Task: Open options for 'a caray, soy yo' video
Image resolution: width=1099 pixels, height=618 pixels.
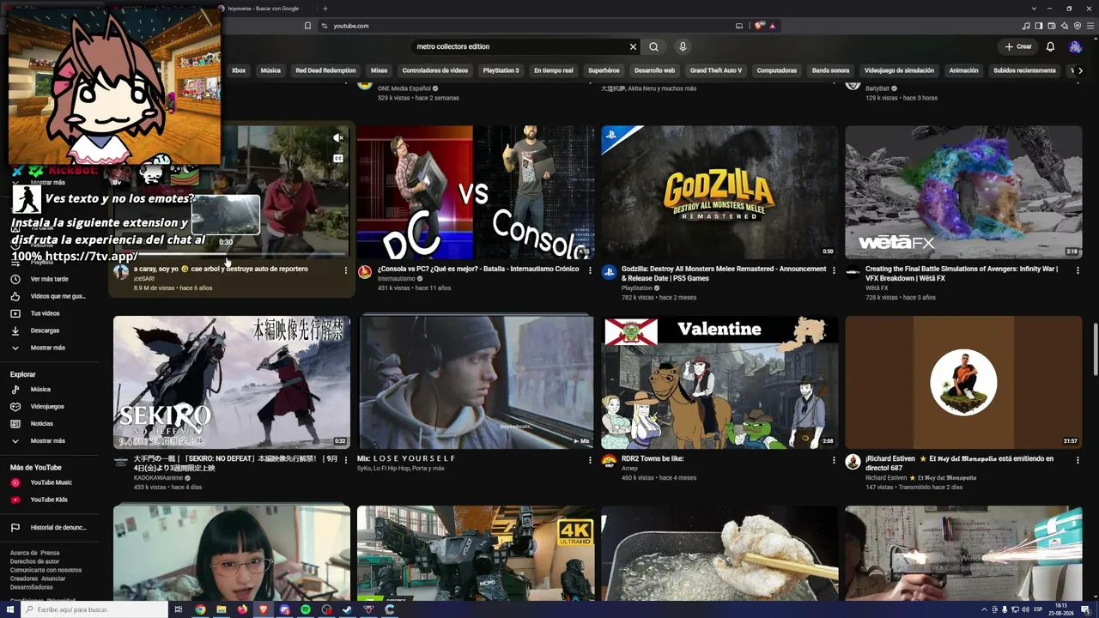Action: [x=346, y=270]
